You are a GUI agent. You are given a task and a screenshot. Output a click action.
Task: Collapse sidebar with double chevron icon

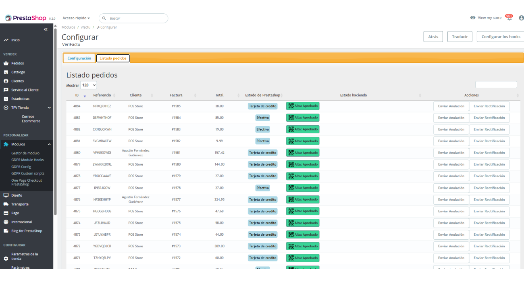pos(46,29)
